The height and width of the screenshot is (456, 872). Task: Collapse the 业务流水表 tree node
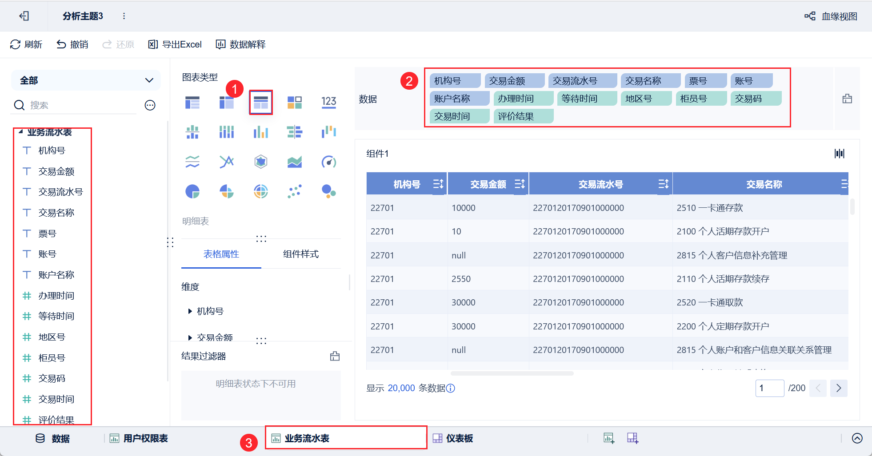(20, 132)
